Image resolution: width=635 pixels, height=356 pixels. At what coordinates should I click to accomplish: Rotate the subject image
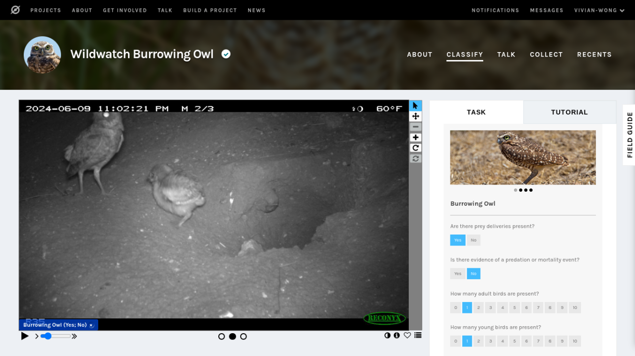click(416, 148)
